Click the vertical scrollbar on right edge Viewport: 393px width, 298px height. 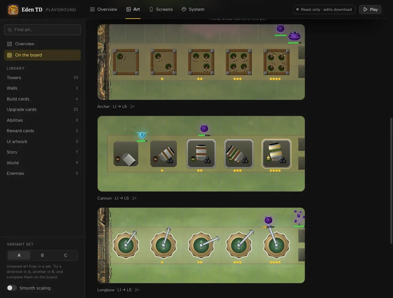pos(392,181)
